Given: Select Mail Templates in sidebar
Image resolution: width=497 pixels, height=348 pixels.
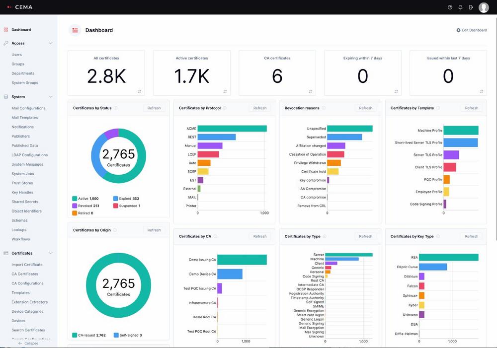Looking at the screenshot, I should pyautogui.click(x=25, y=118).
